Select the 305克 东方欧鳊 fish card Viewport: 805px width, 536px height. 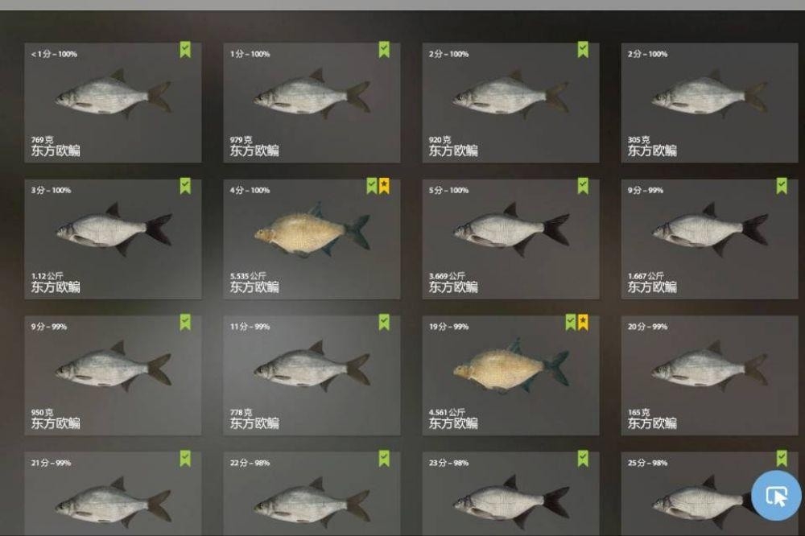pyautogui.click(x=709, y=103)
